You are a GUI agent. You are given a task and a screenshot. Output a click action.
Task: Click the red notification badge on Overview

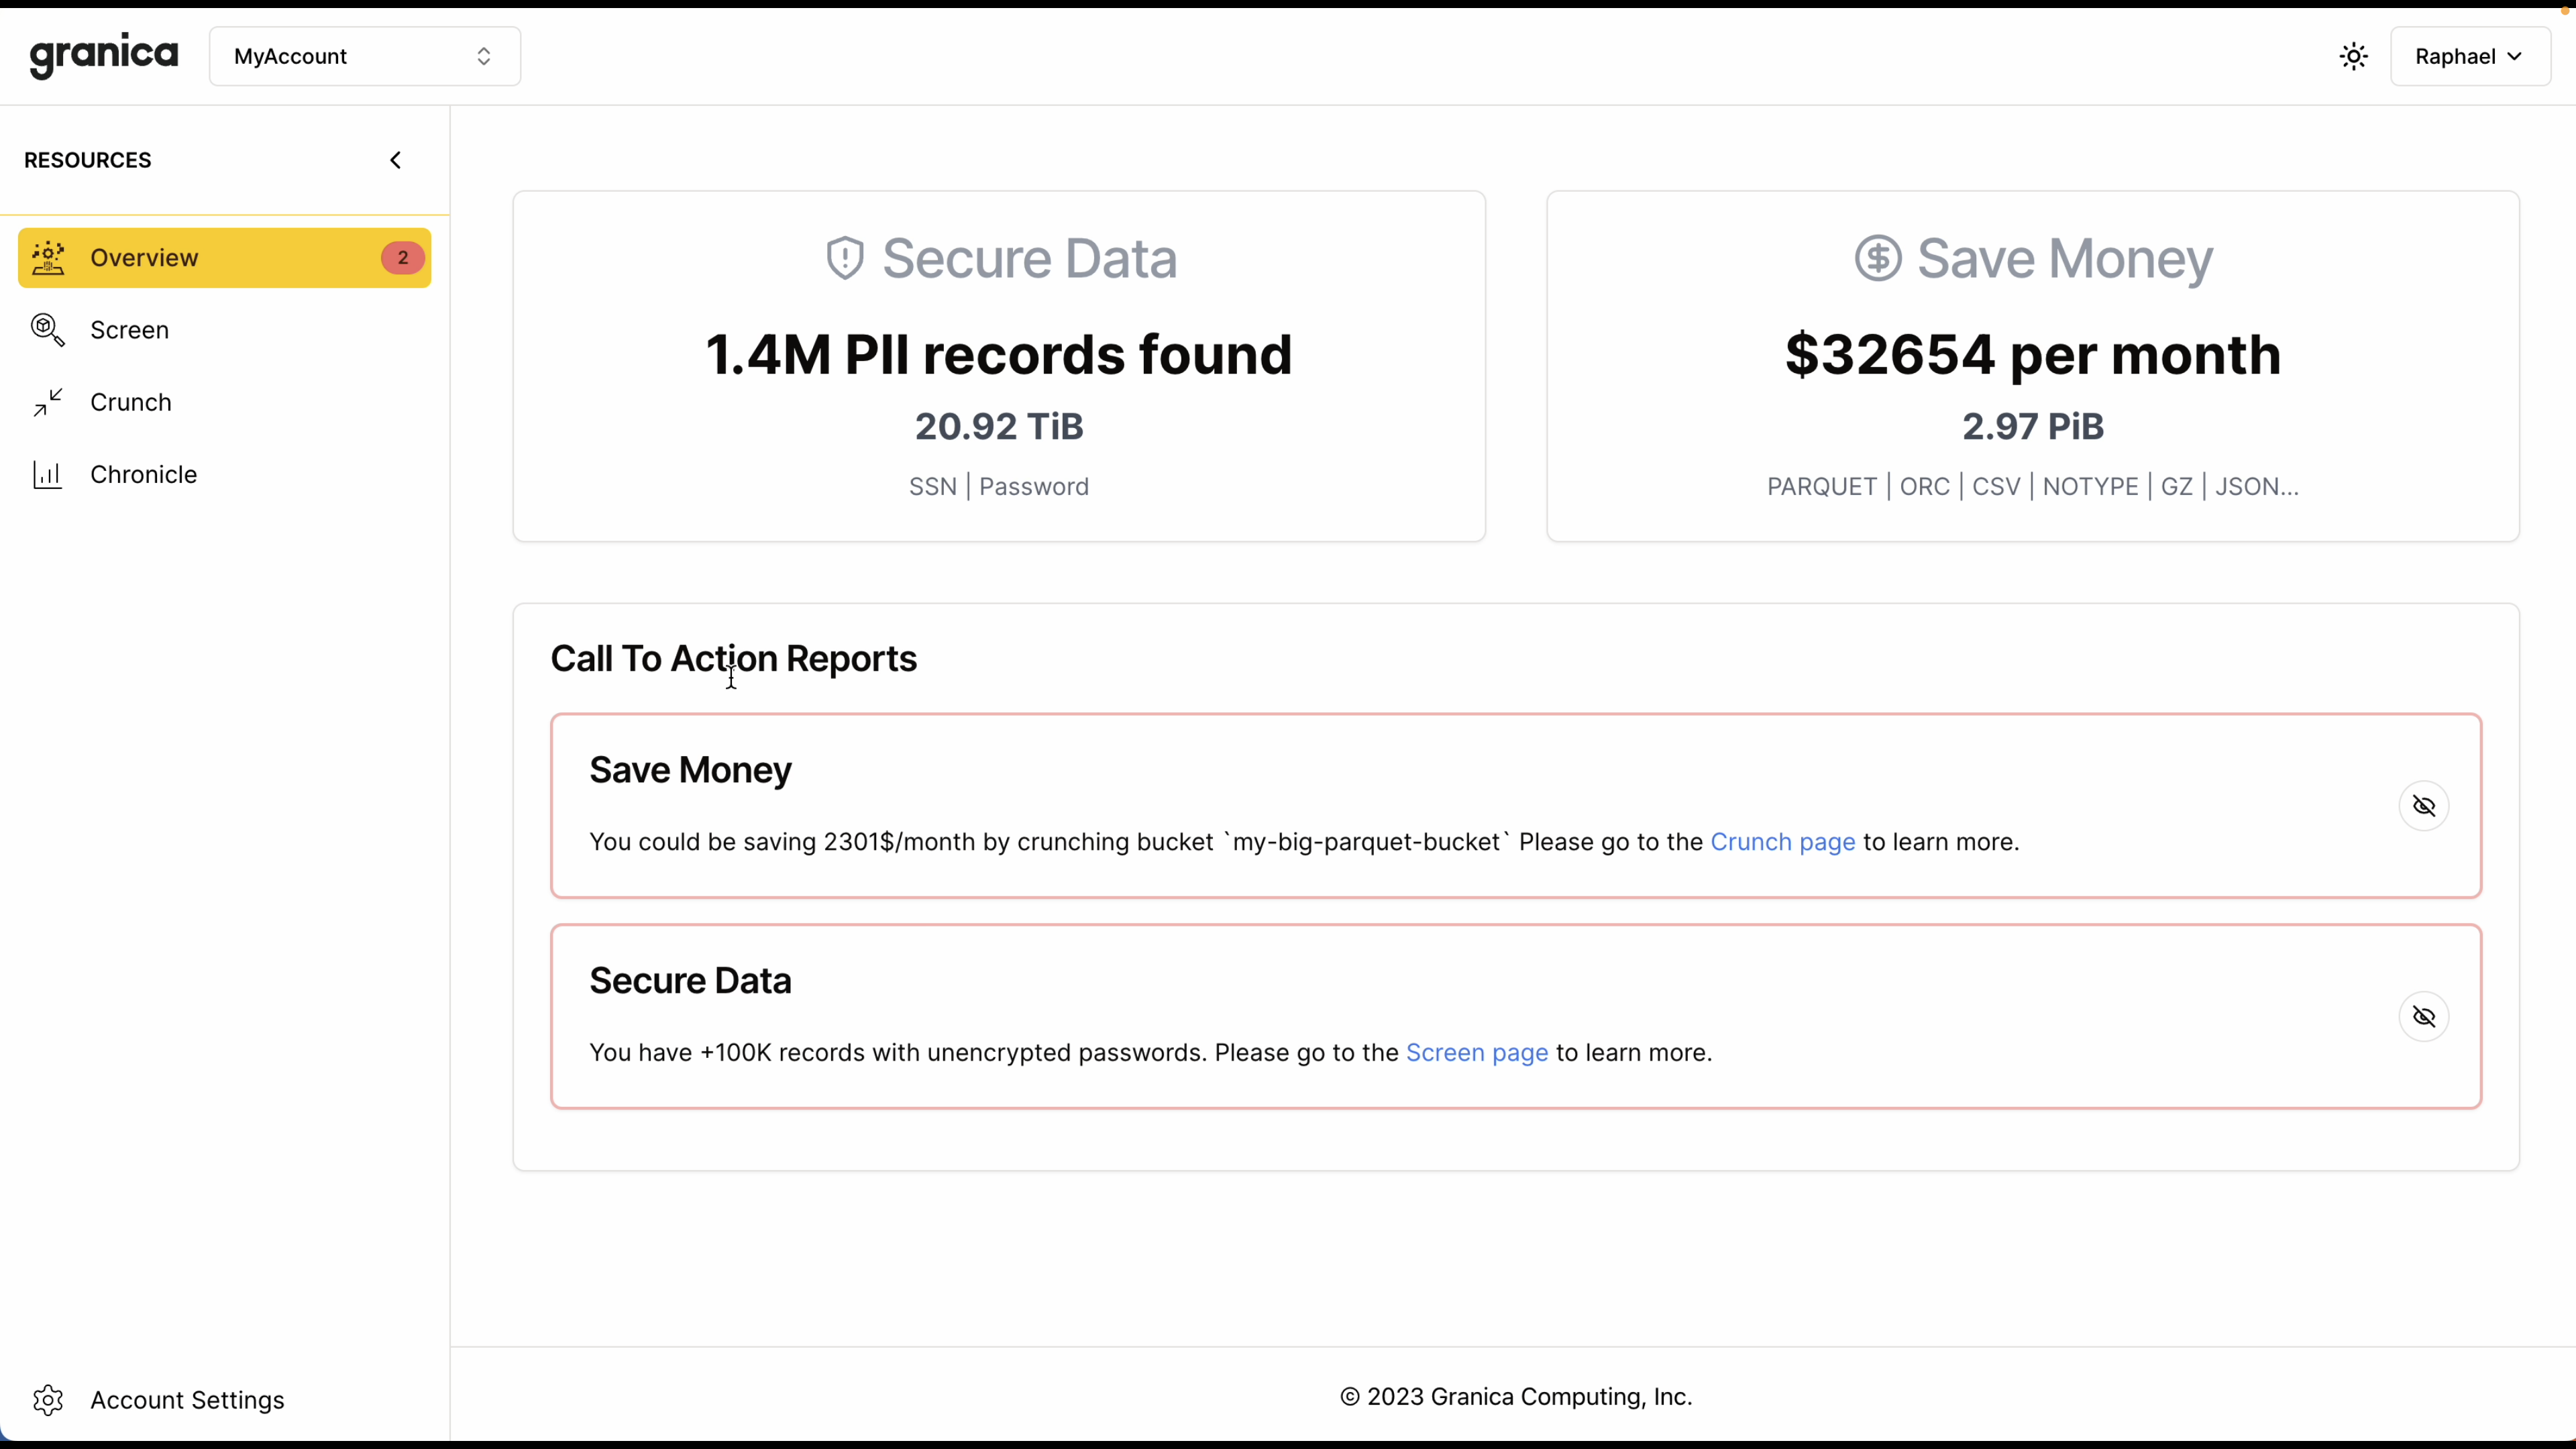pyautogui.click(x=403, y=258)
